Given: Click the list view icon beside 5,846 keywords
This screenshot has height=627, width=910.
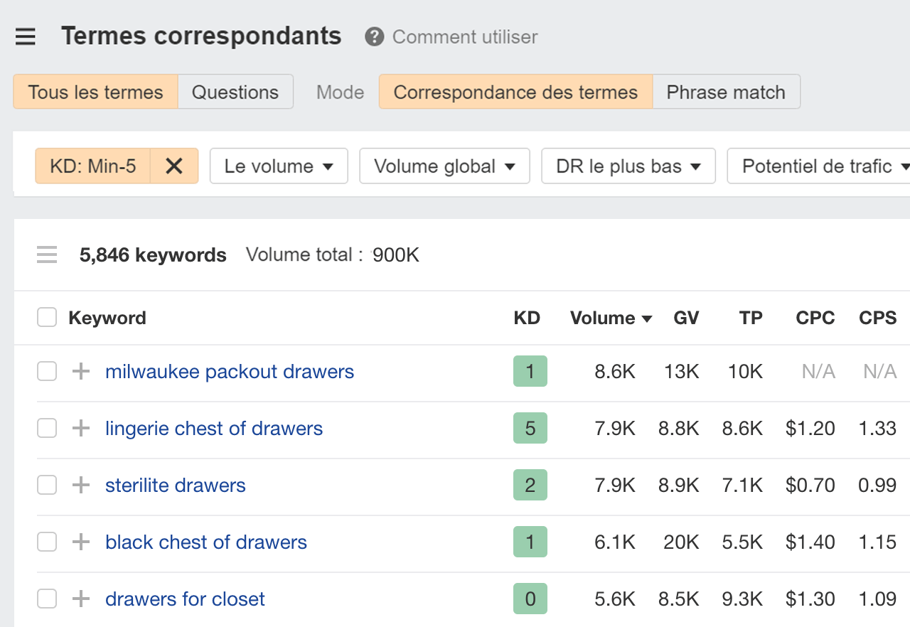Looking at the screenshot, I should pyautogui.click(x=46, y=254).
